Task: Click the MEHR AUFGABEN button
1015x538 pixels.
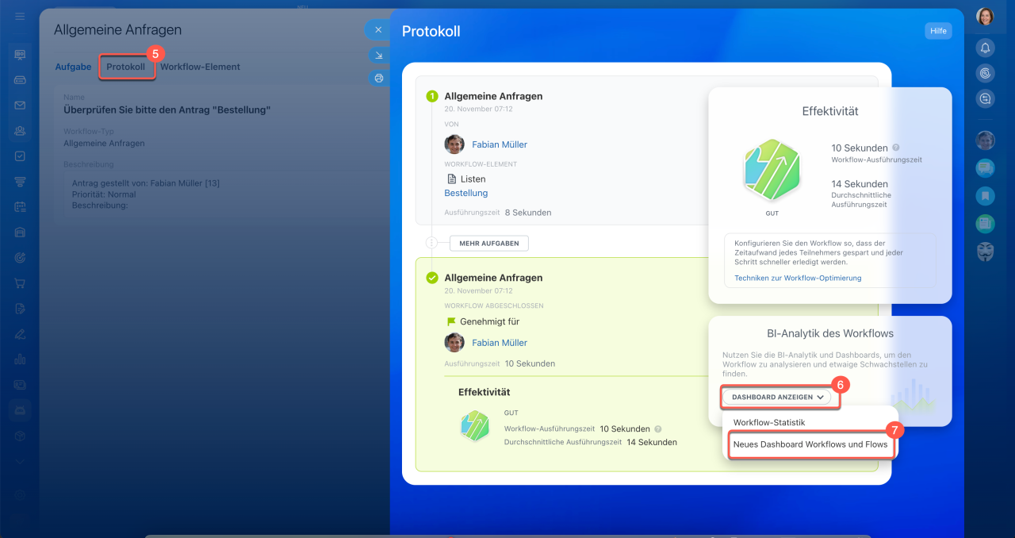Action: click(488, 244)
